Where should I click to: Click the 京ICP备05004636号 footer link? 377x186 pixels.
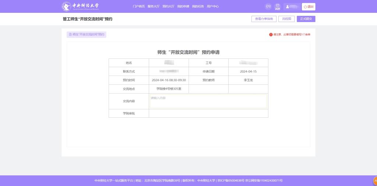tap(231, 180)
